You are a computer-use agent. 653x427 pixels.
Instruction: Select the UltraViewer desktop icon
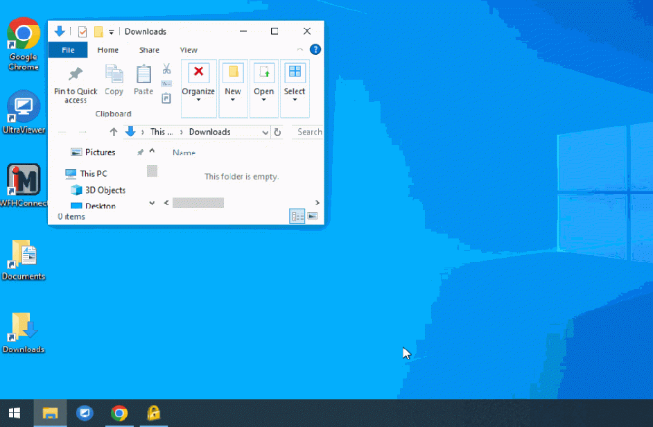point(24,107)
